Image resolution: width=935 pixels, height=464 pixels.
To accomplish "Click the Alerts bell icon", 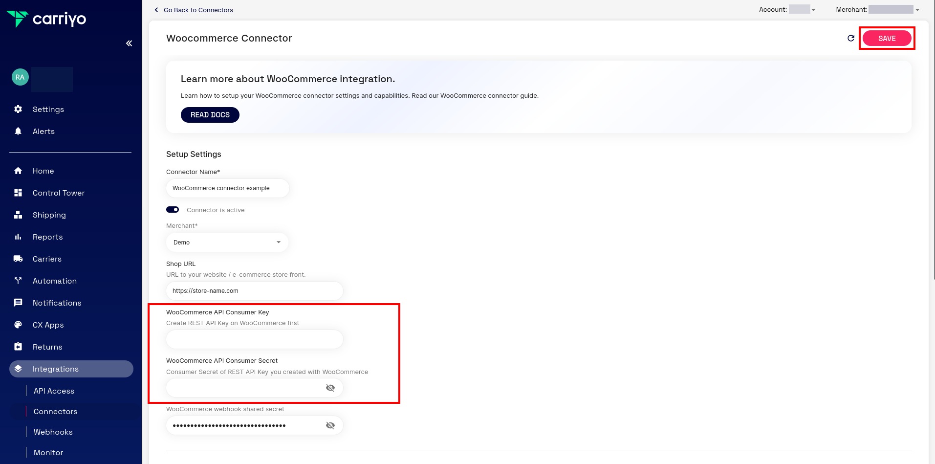I will click(18, 131).
